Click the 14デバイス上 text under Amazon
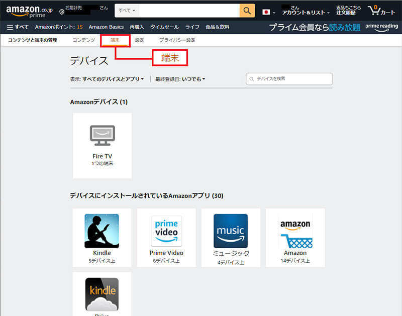Image resolution: width=402 pixels, height=316 pixels. (x=295, y=261)
